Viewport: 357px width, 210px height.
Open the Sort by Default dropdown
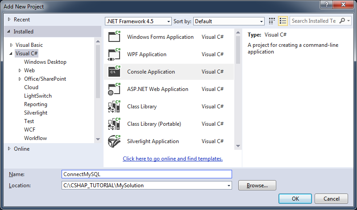point(229,21)
